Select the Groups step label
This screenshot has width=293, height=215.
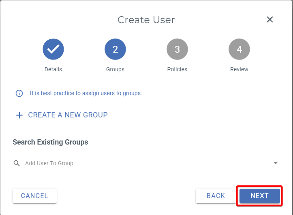115,69
